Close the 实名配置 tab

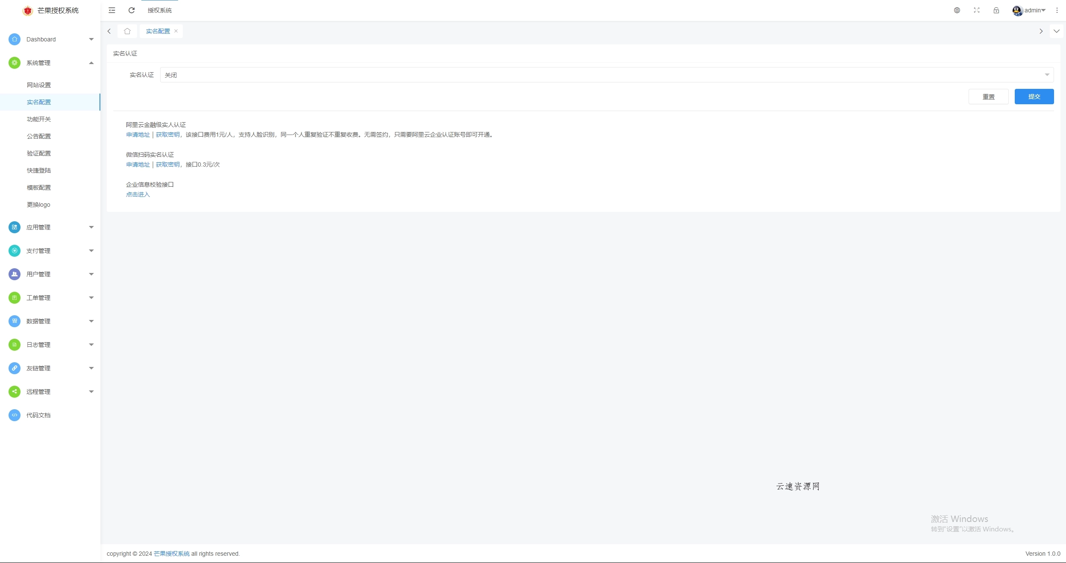click(176, 31)
